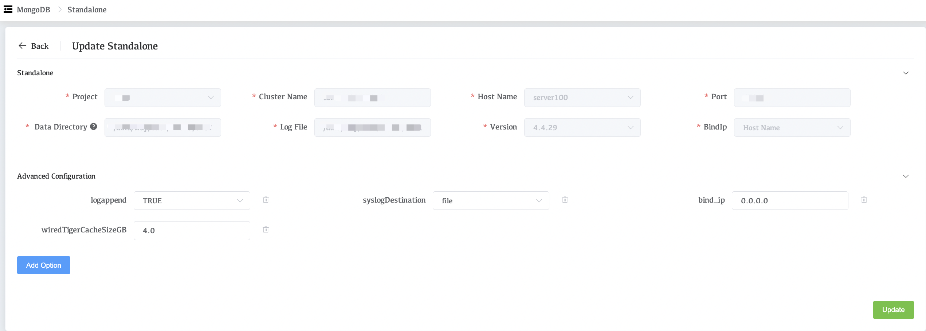This screenshot has height=331, width=926.
Task: Collapse the Advanced Configuration section chevron
Action: pos(906,176)
